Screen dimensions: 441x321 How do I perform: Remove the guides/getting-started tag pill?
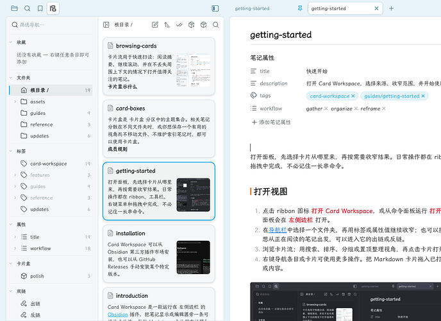422,96
